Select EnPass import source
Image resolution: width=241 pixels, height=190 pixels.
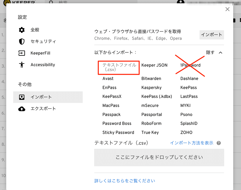pyautogui.click(x=109, y=88)
